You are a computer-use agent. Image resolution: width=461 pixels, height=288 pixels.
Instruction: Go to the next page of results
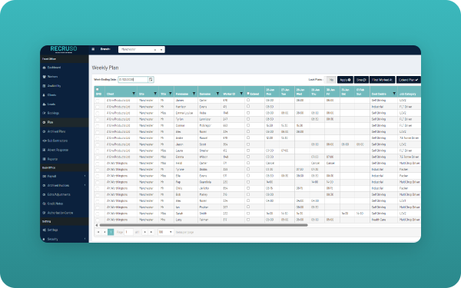(144, 232)
